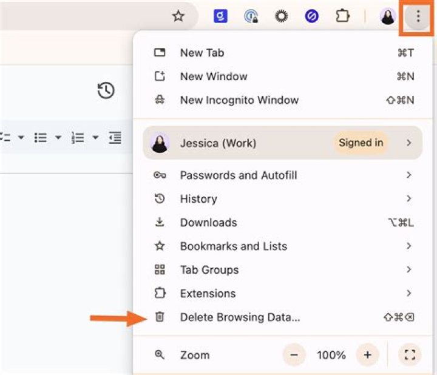Decrease zoom with the minus button
The width and height of the screenshot is (437, 375).
click(x=294, y=355)
